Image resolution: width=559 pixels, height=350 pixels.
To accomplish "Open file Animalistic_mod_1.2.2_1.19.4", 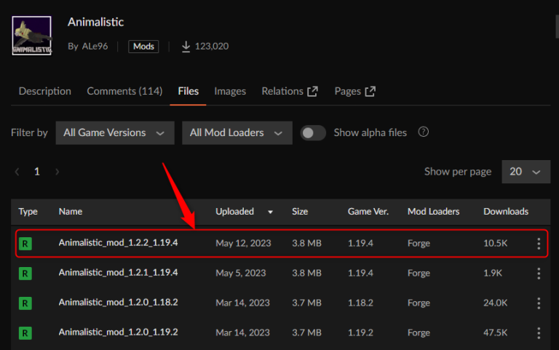I will (118, 243).
